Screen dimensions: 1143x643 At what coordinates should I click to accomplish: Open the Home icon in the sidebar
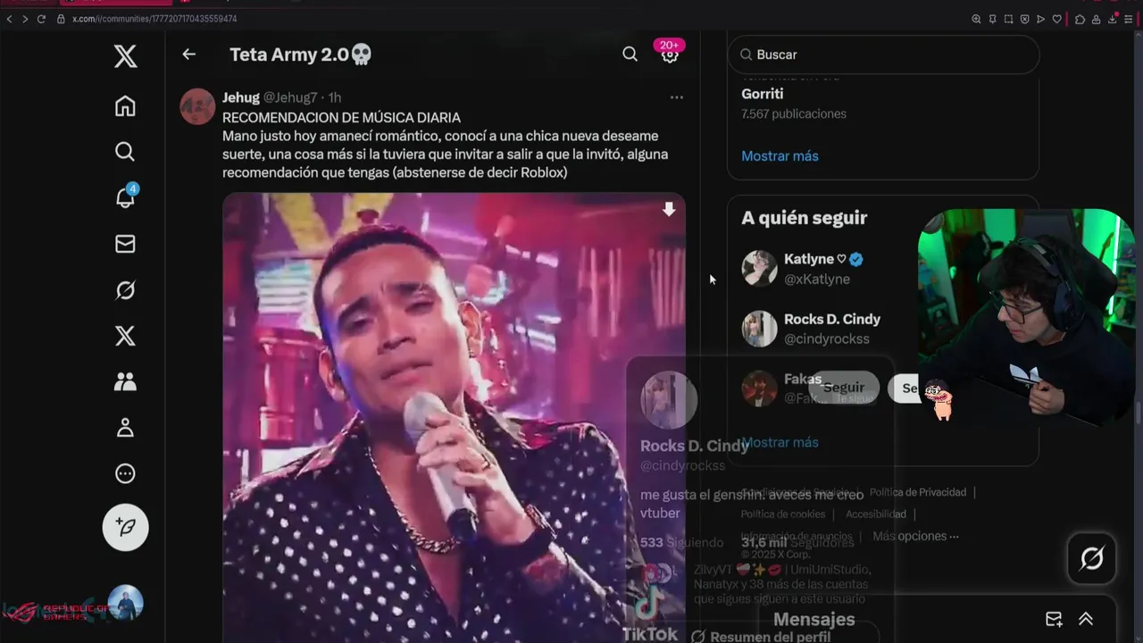tap(125, 106)
